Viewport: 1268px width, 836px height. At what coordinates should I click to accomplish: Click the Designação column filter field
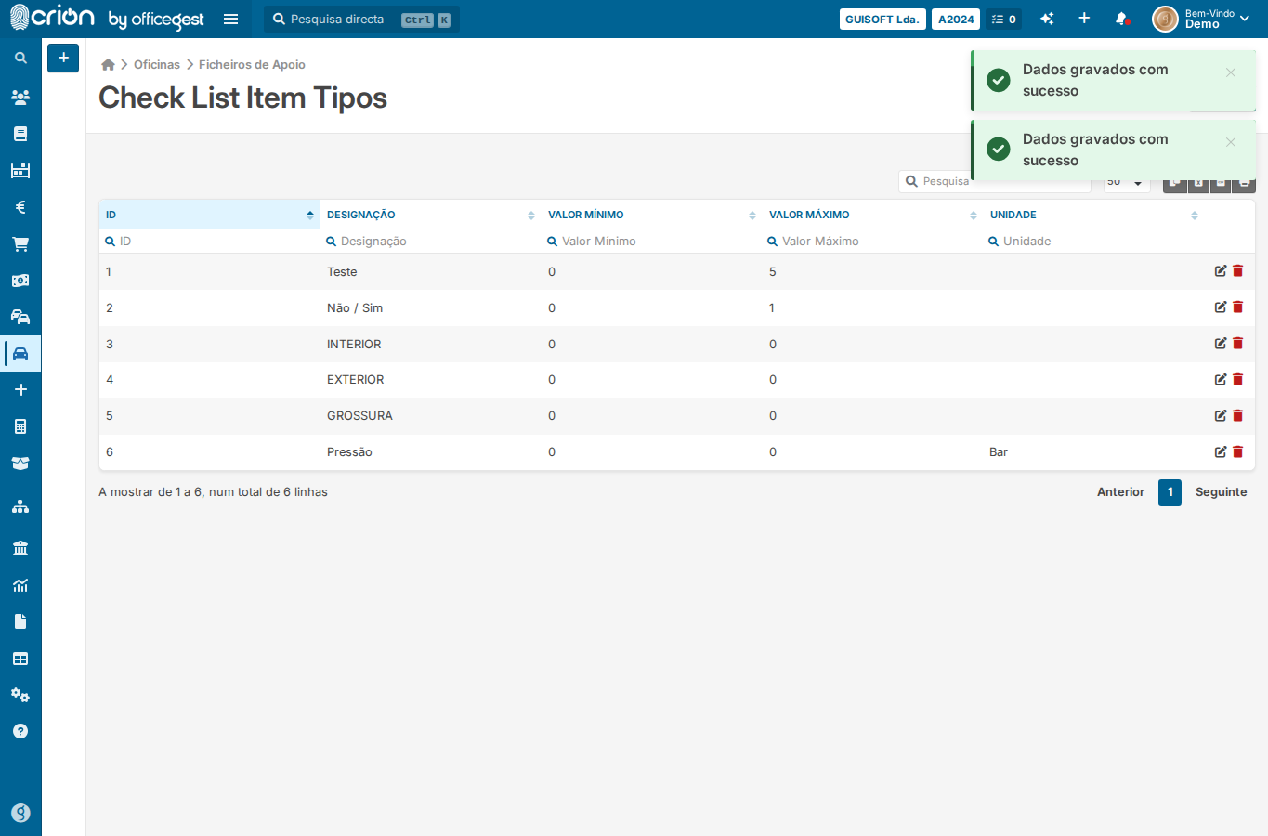pos(430,241)
